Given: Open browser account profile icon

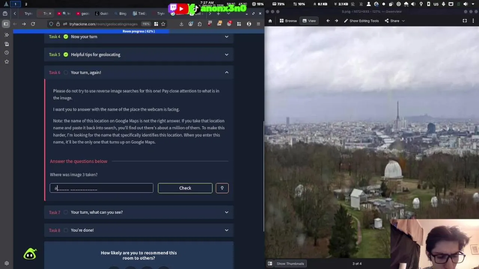Looking at the screenshot, I should point(191,24).
